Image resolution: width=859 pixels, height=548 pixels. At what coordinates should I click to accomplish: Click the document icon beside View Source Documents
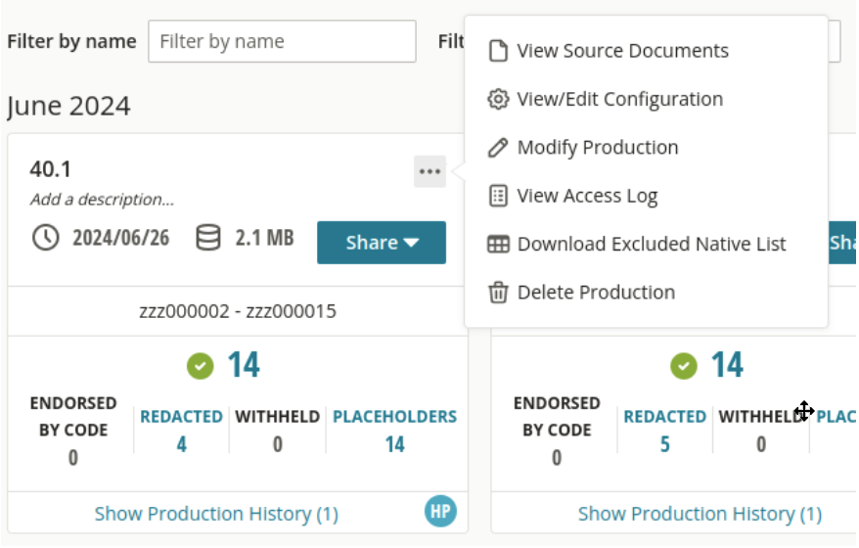click(498, 51)
